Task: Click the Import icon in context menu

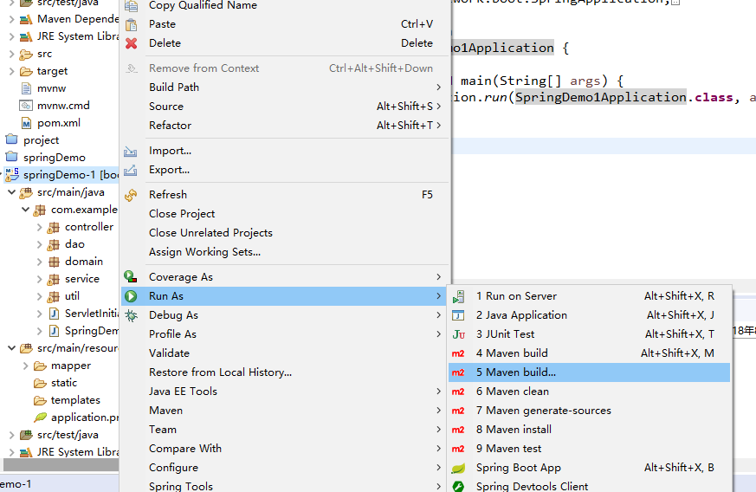Action: (x=130, y=151)
